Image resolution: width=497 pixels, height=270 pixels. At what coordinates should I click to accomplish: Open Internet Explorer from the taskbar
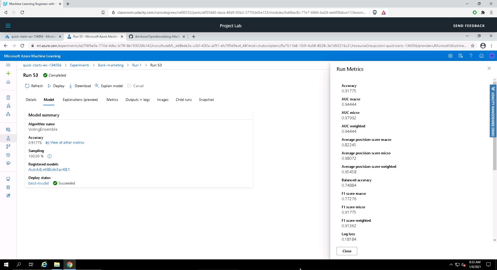pyautogui.click(x=44, y=265)
